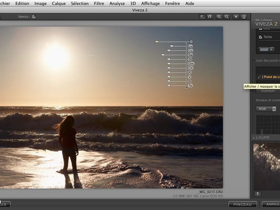Viewport: 280px width, 210px height.
Task: Click the color swatch beside the eyedropper
Action: (264, 49)
